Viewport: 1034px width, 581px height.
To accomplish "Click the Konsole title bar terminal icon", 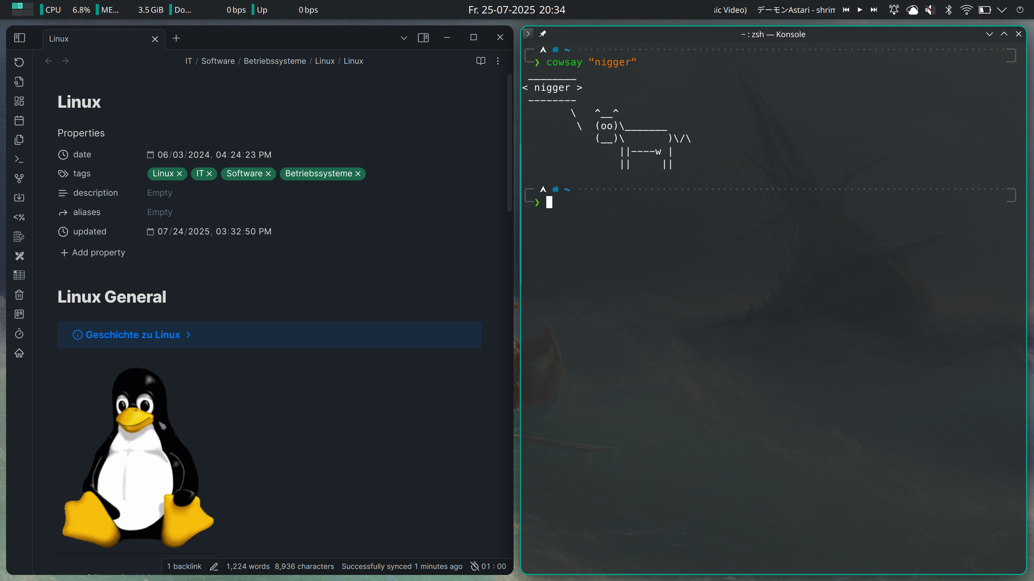I will (528, 34).
